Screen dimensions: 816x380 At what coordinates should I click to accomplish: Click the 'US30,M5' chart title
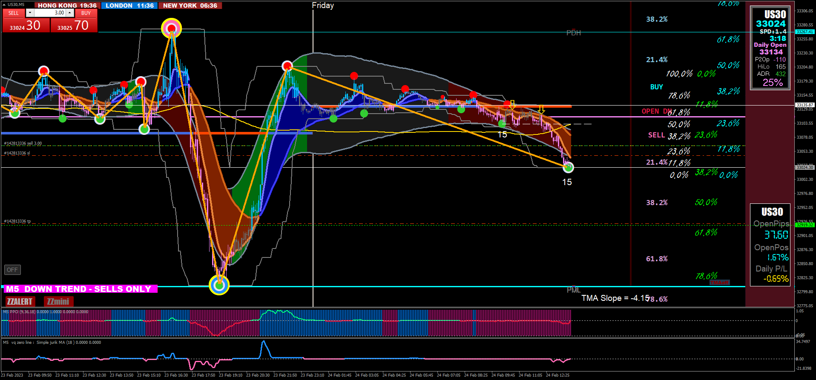tap(16, 5)
